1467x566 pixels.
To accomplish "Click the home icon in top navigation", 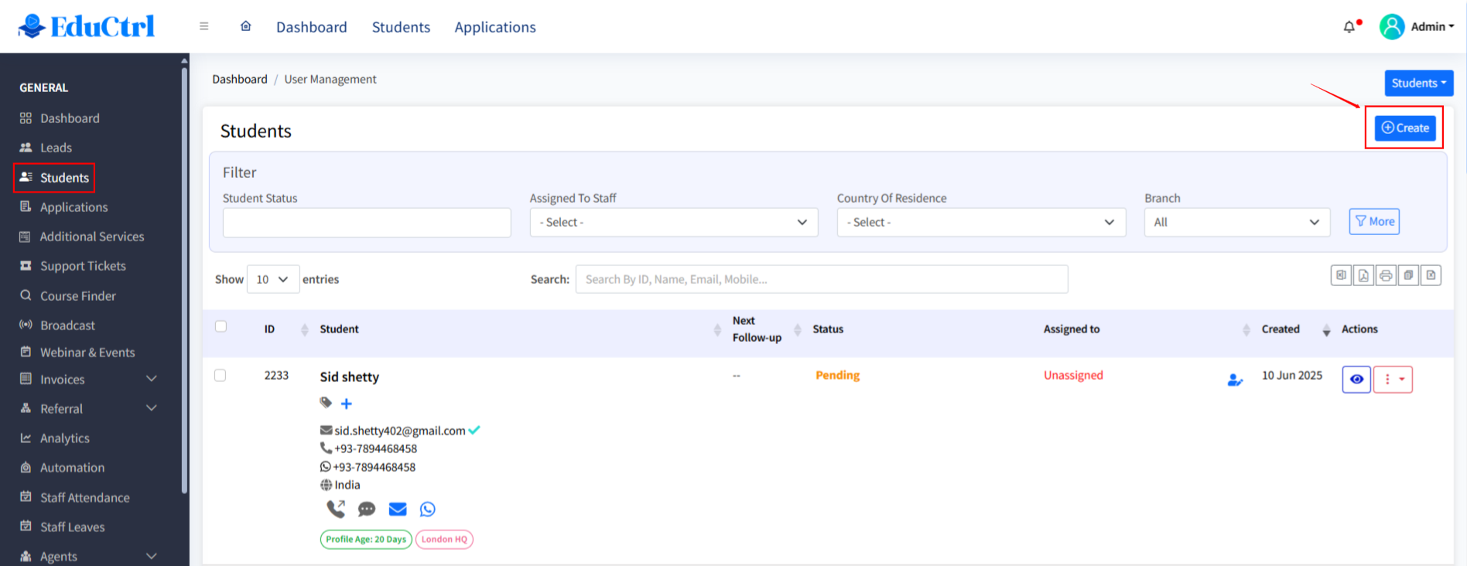I will (x=246, y=26).
